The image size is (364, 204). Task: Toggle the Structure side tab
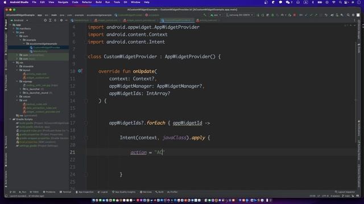[6, 142]
